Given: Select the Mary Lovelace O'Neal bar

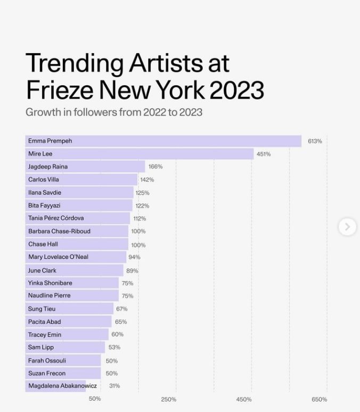Looking at the screenshot, I should [x=76, y=257].
